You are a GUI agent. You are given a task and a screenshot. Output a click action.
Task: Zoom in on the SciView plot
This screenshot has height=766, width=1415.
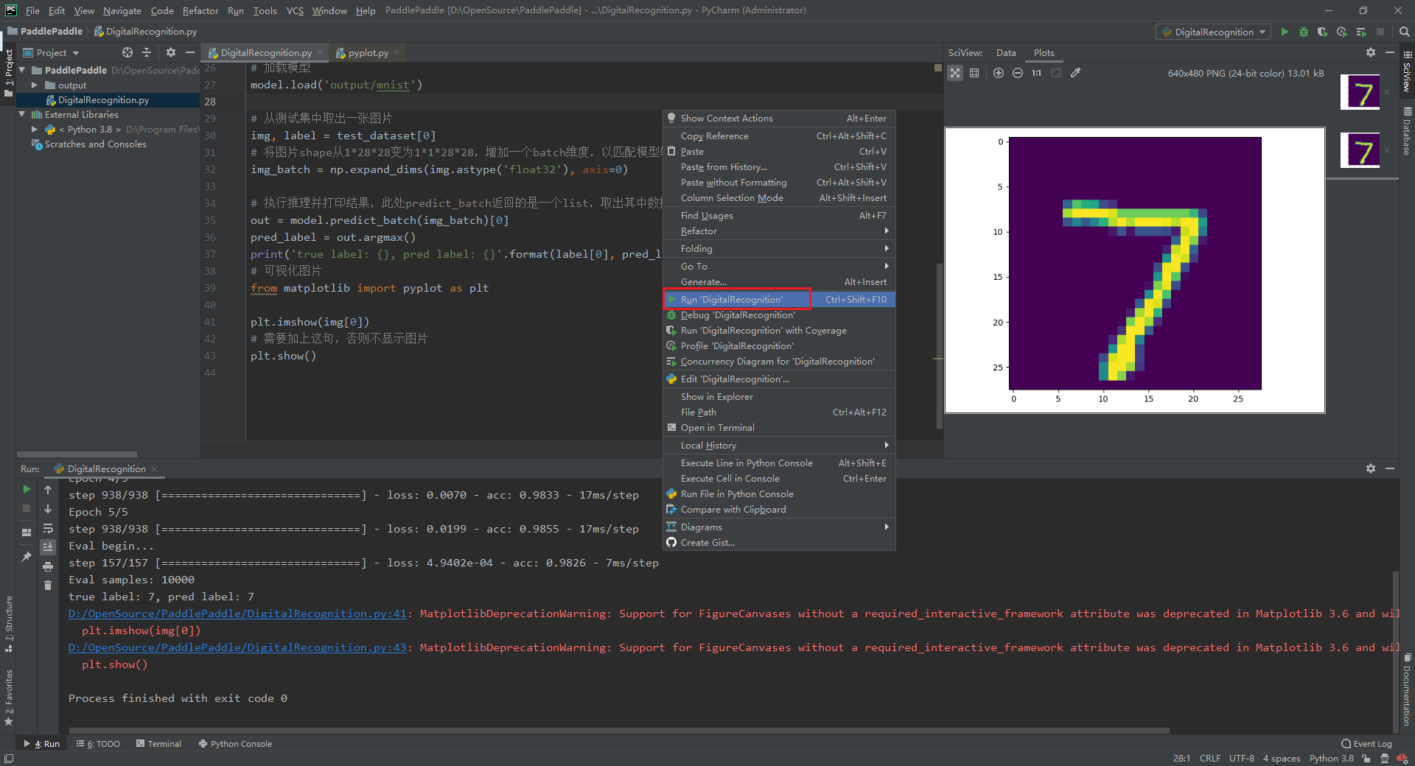pos(998,73)
